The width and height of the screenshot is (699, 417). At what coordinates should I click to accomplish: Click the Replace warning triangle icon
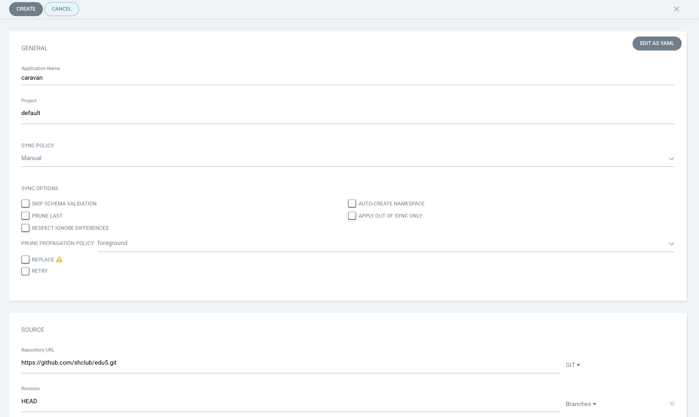coord(59,259)
